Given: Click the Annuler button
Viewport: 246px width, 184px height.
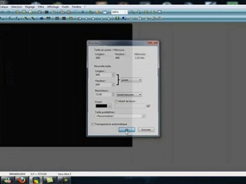Looking at the screenshot, I should point(146,130).
